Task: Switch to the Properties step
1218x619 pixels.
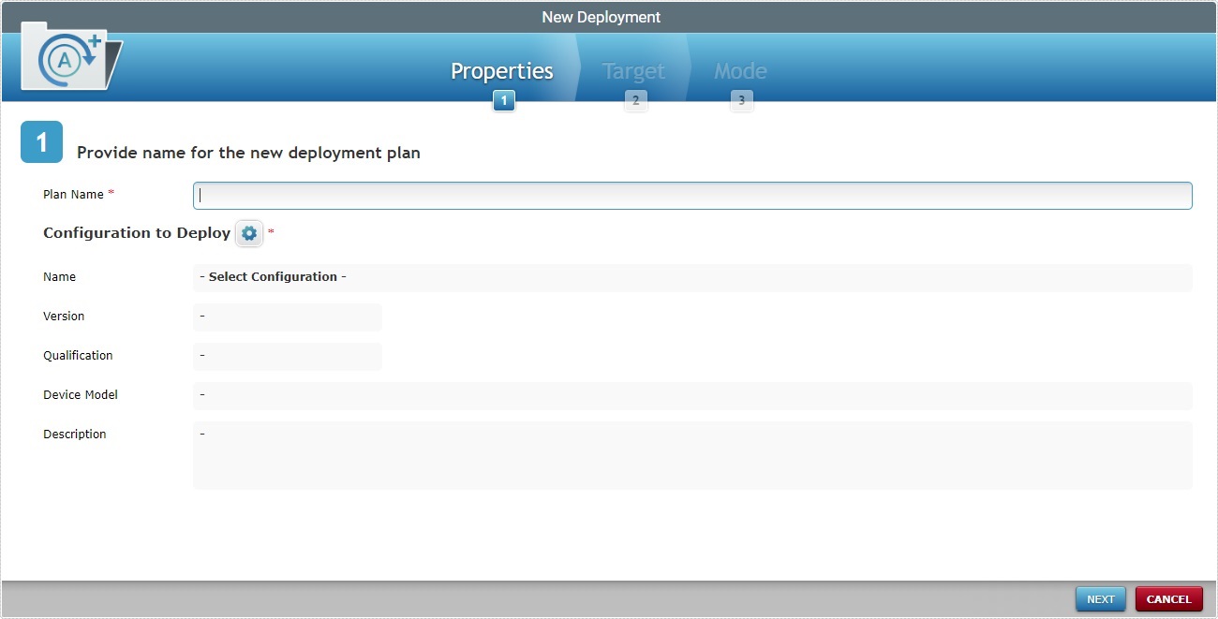Action: click(x=501, y=71)
